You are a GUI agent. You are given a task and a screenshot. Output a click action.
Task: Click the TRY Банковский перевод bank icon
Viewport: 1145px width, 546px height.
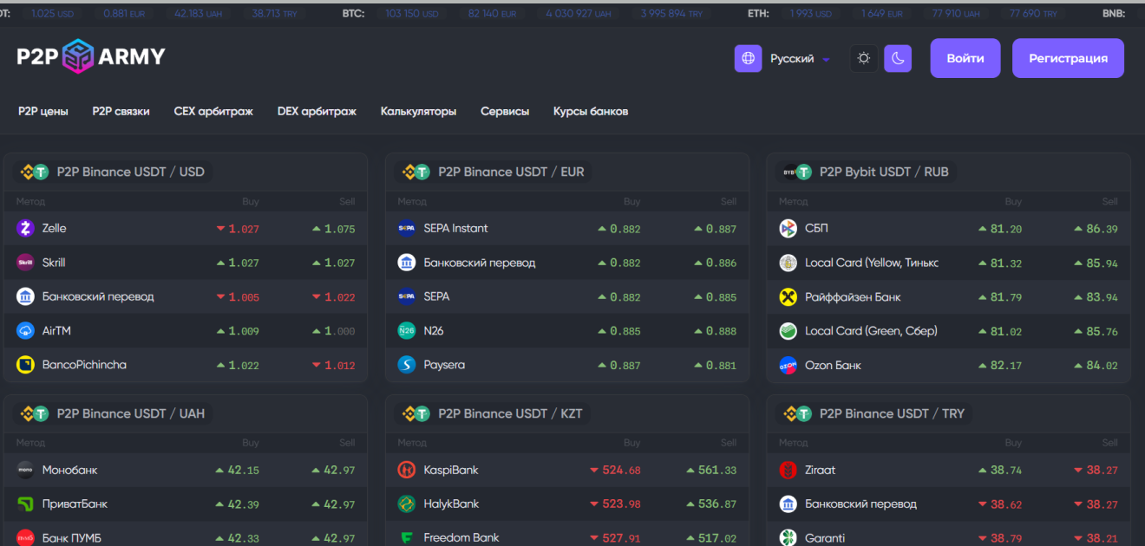click(788, 504)
